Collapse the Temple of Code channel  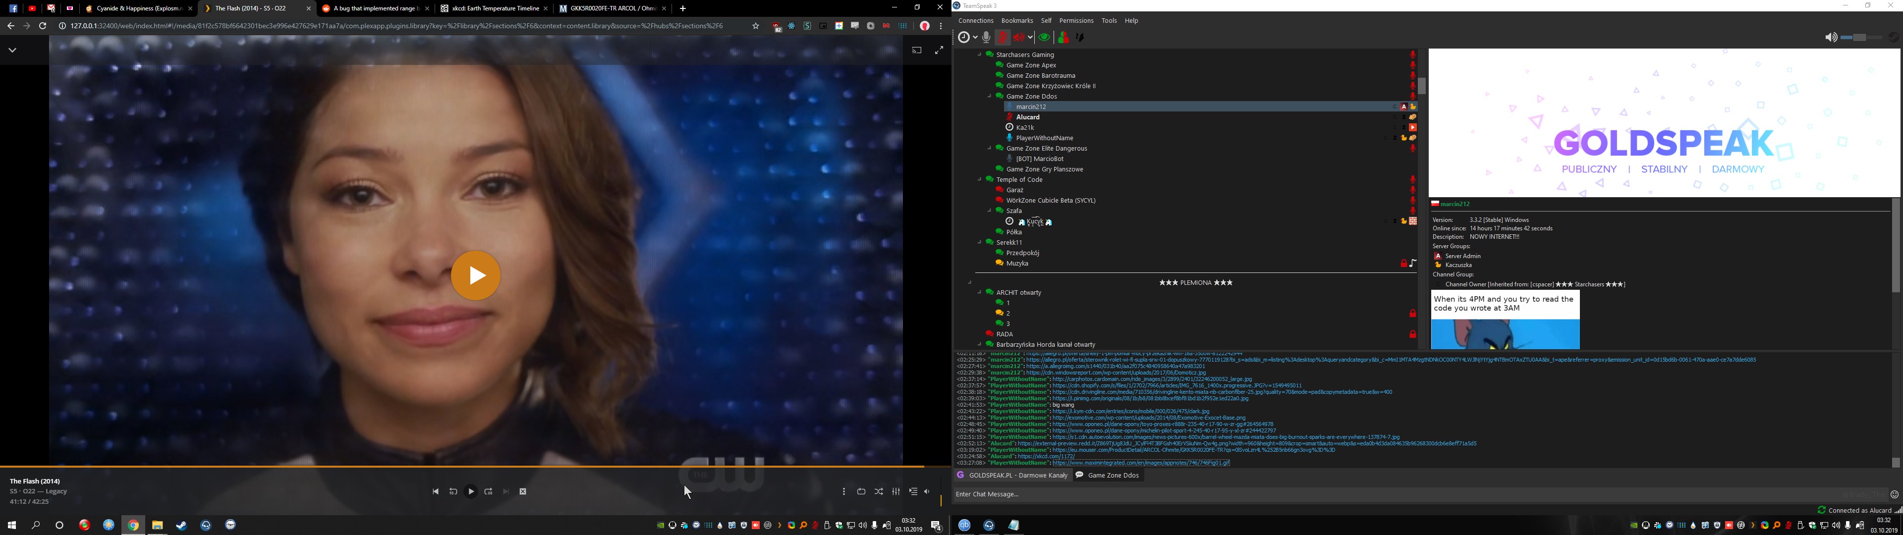980,179
